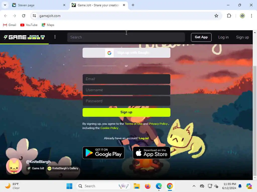Focus the Username input field
257x192 pixels.
(126, 90)
